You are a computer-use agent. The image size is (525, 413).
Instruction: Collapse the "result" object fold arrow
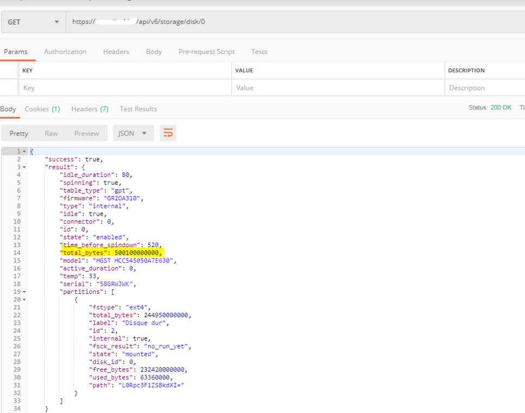click(24, 167)
